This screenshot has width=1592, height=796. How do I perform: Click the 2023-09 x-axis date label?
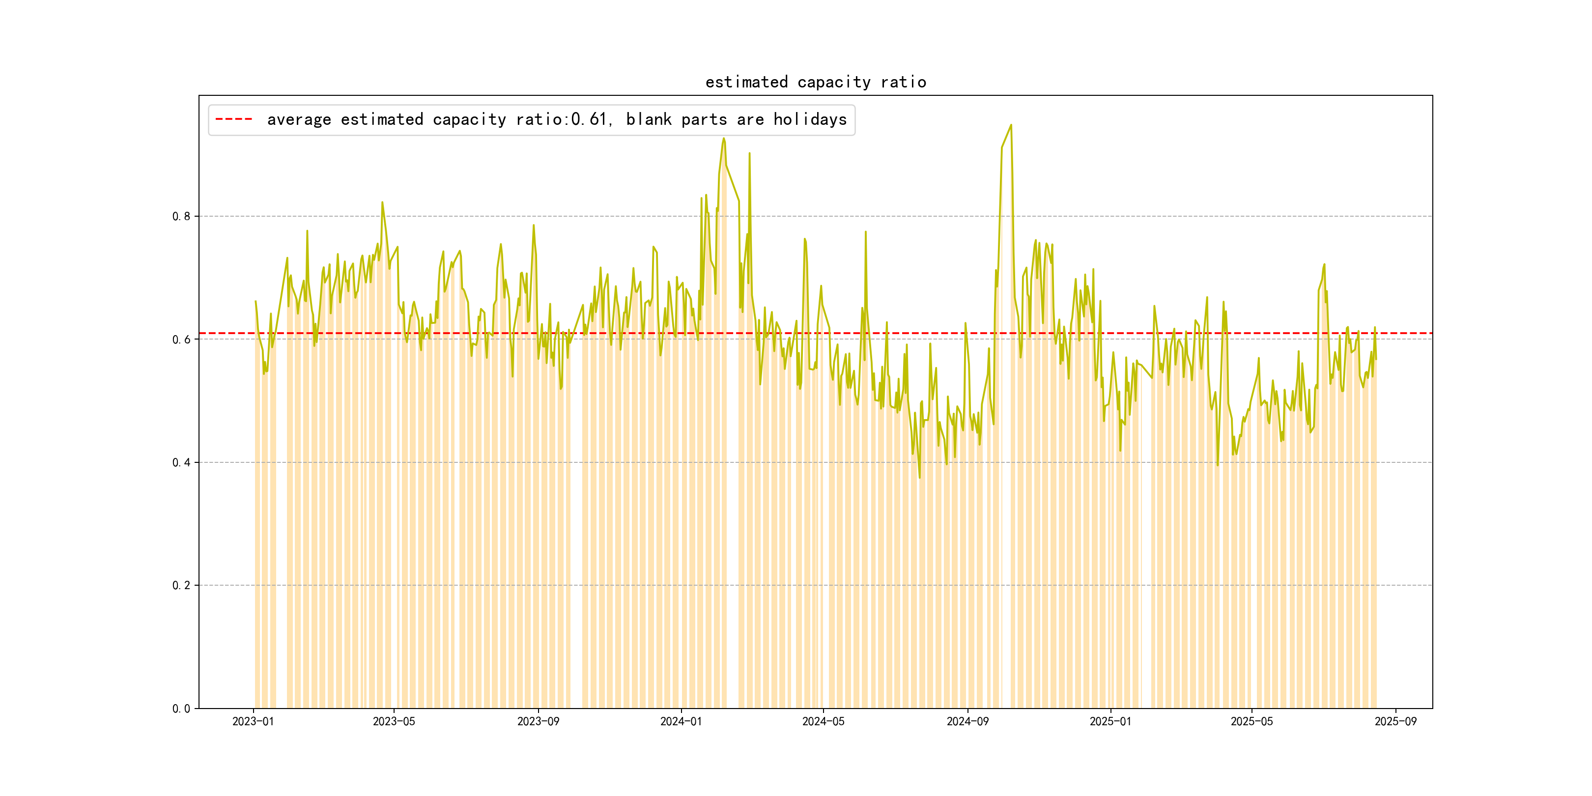[538, 721]
